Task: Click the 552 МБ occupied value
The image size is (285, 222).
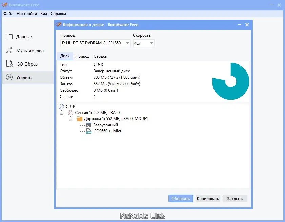Action: click(x=117, y=84)
